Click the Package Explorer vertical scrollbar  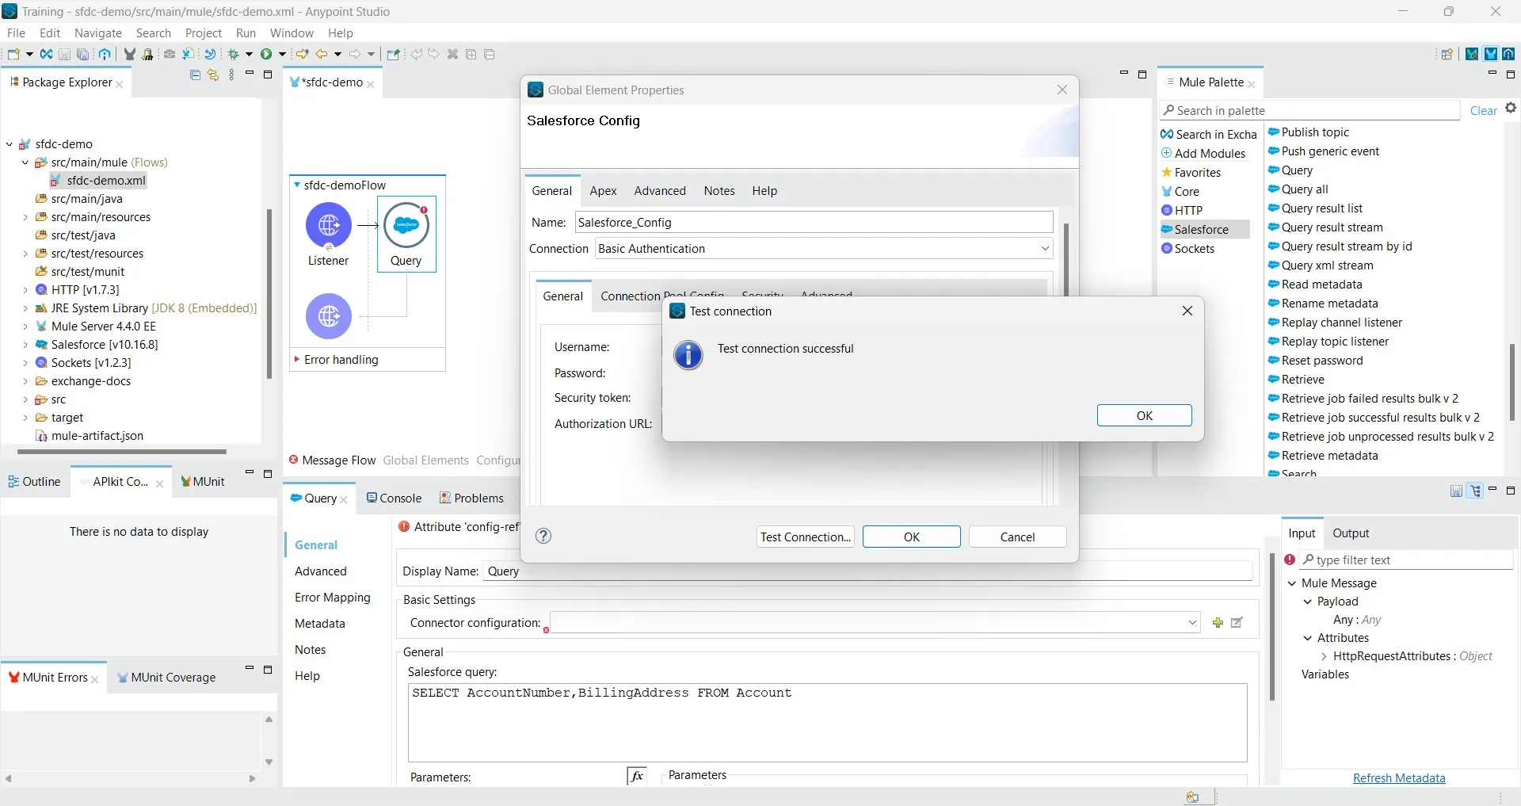[269, 293]
